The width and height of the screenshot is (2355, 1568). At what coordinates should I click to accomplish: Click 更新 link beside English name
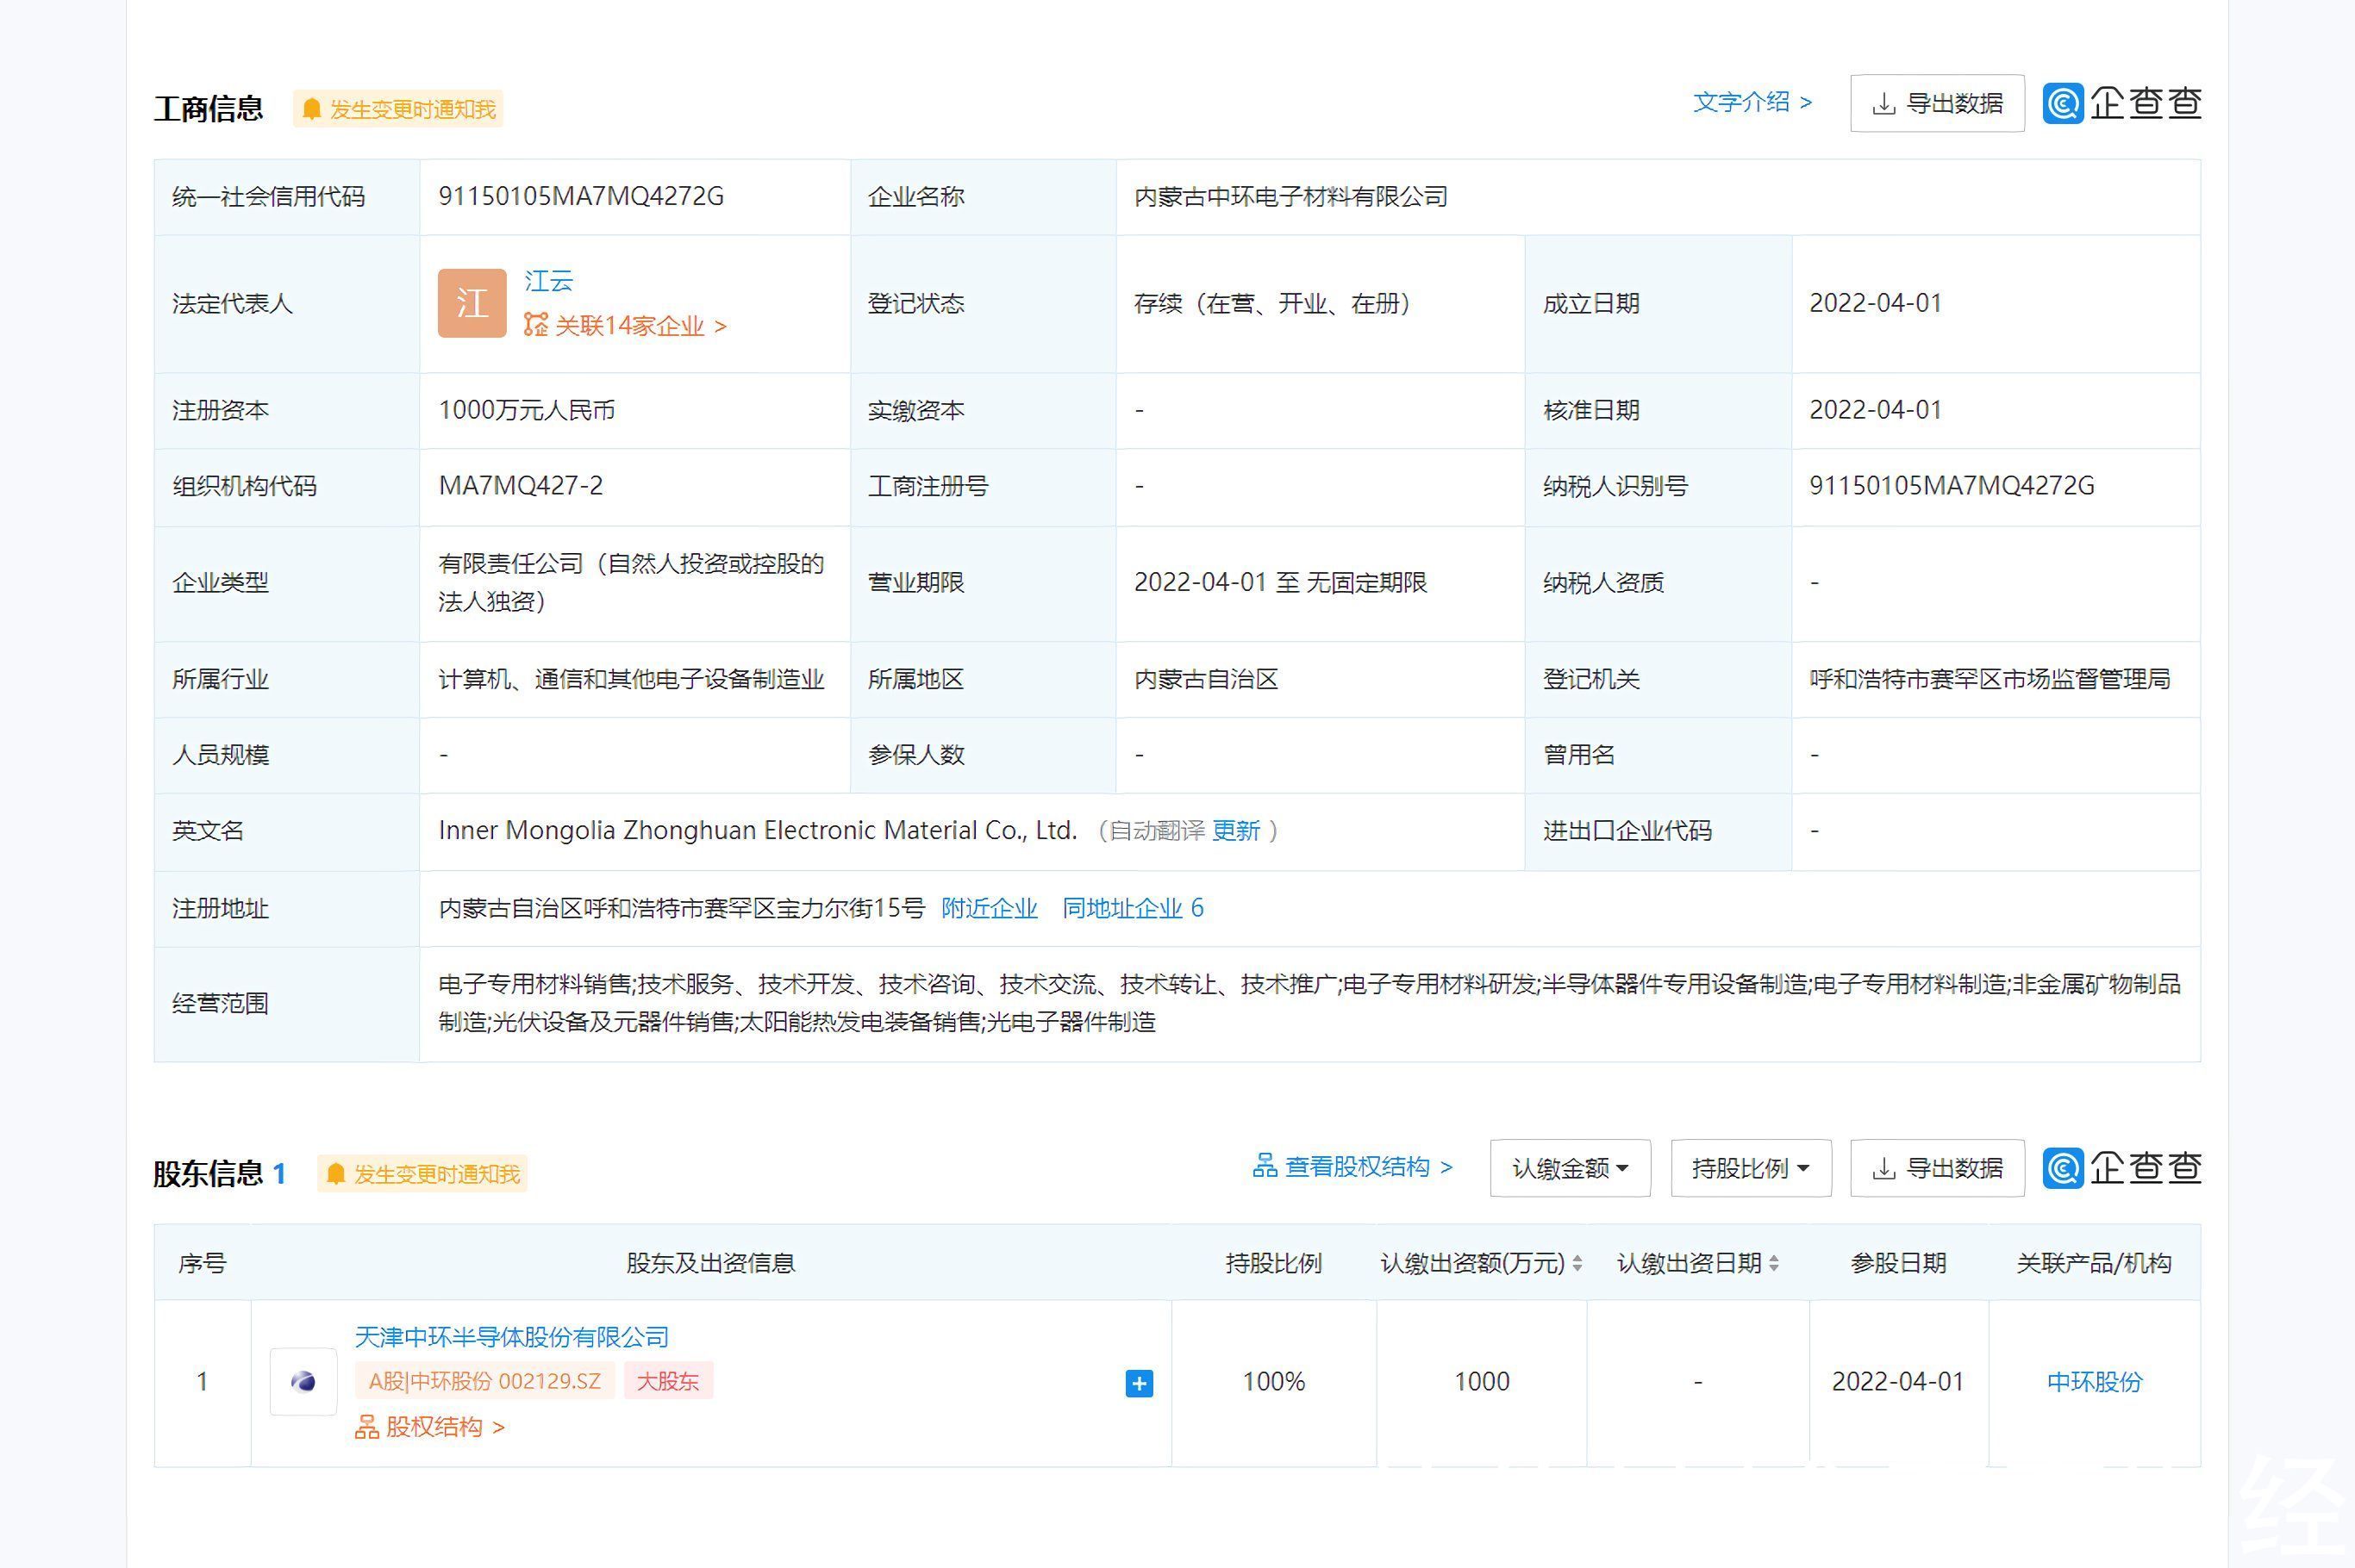coord(1235,831)
